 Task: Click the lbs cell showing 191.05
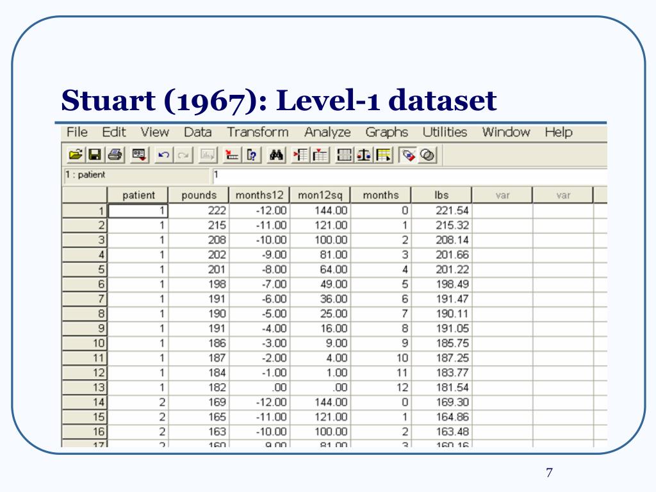click(x=441, y=329)
